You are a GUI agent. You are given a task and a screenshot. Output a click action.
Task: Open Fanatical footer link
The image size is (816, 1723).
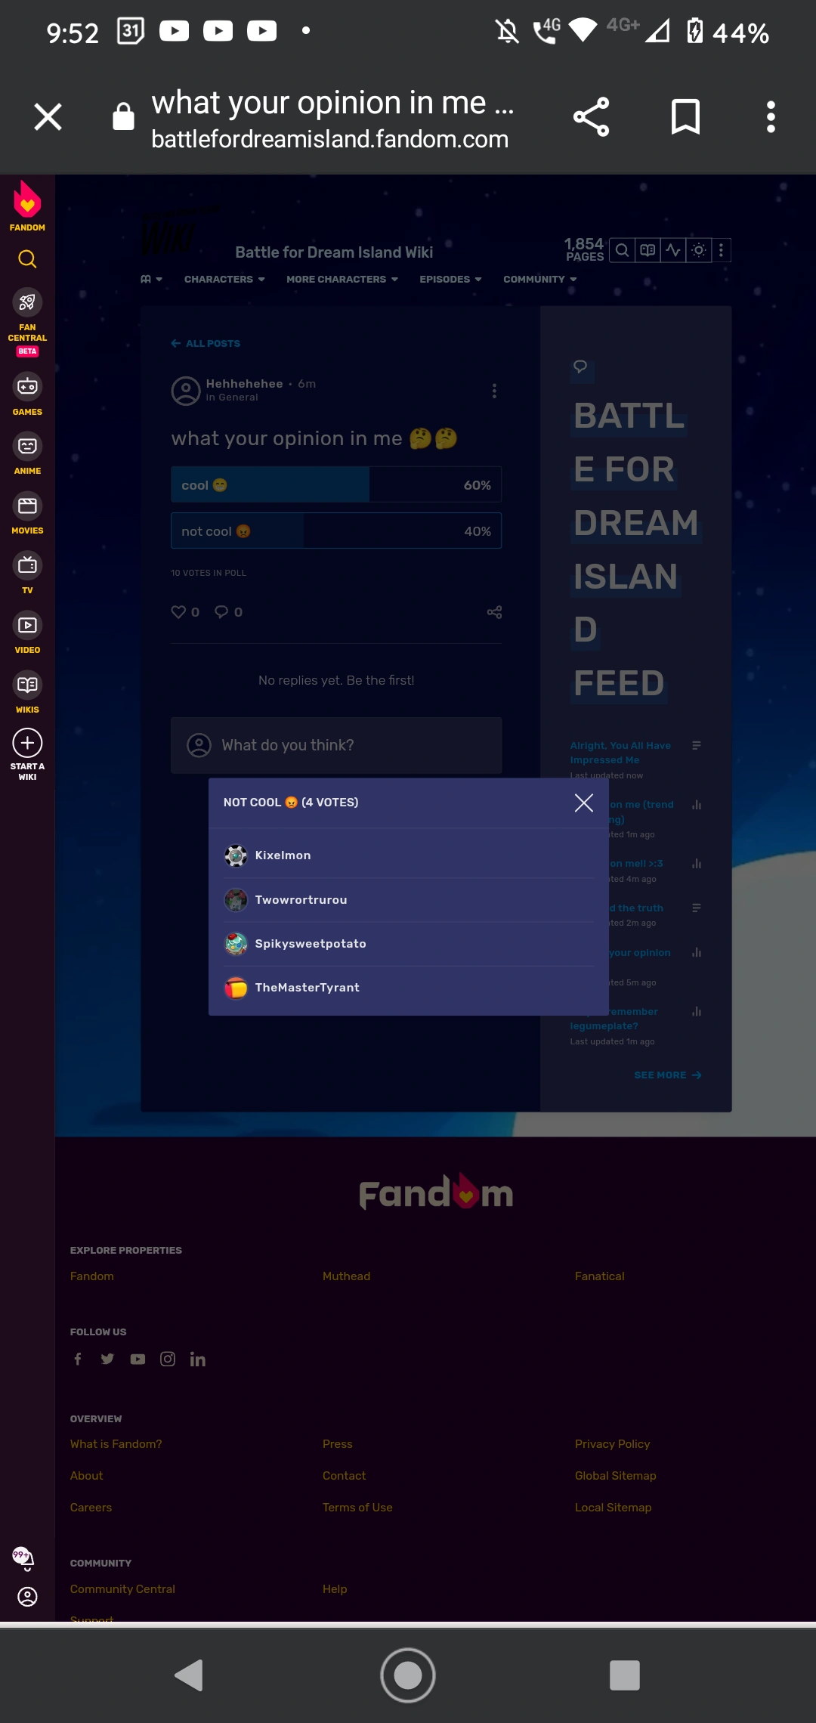[x=599, y=1276]
